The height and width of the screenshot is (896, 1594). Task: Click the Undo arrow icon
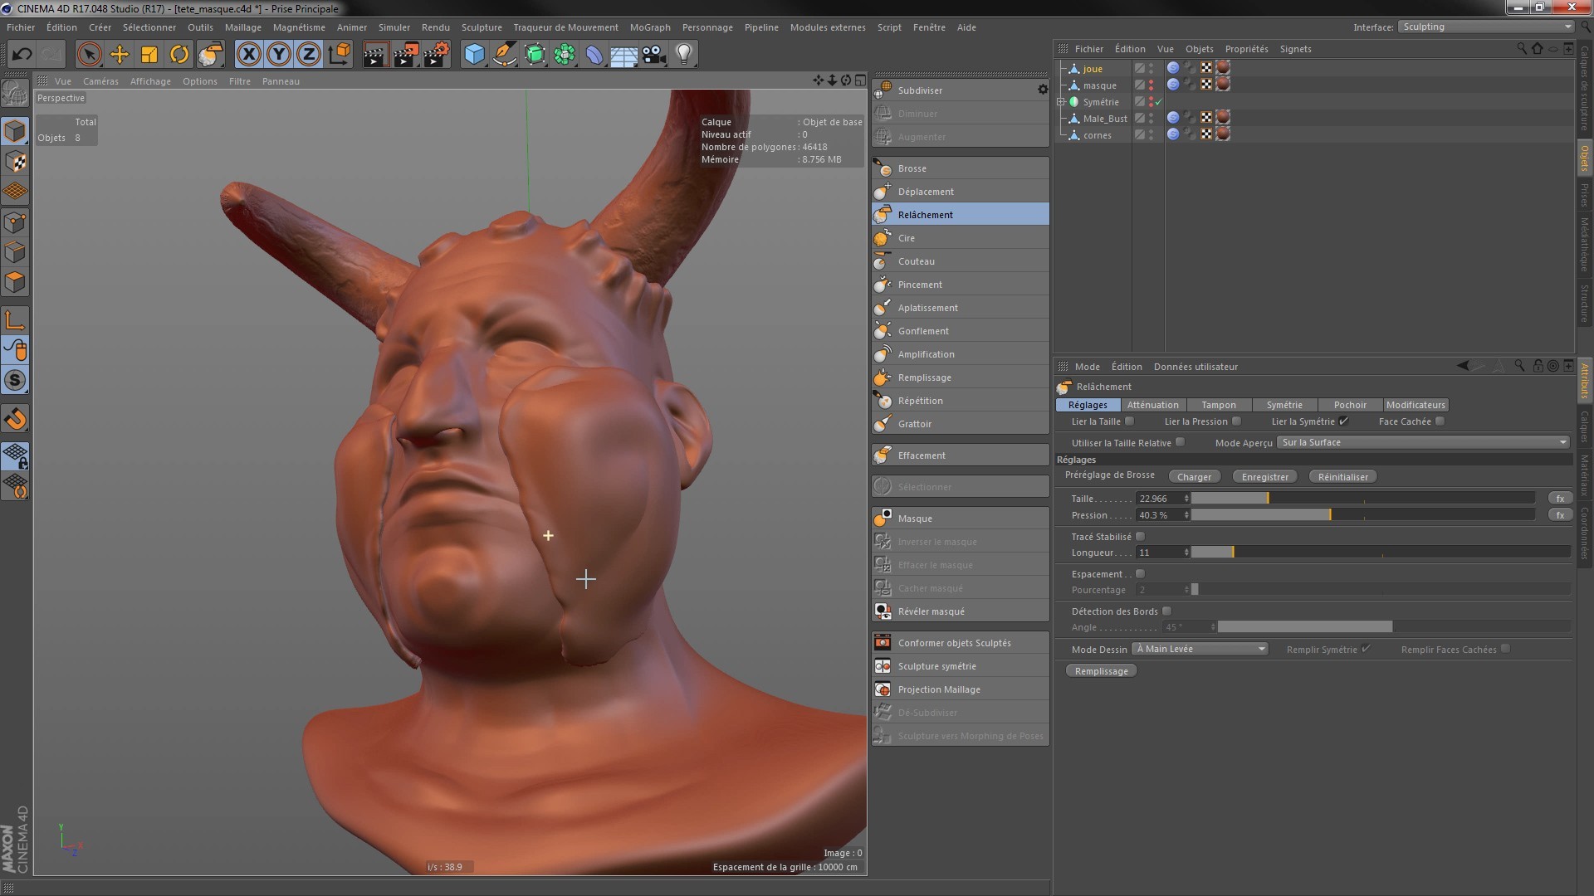(x=22, y=55)
